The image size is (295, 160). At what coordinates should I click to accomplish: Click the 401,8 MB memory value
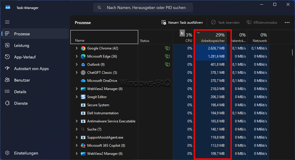(218, 65)
